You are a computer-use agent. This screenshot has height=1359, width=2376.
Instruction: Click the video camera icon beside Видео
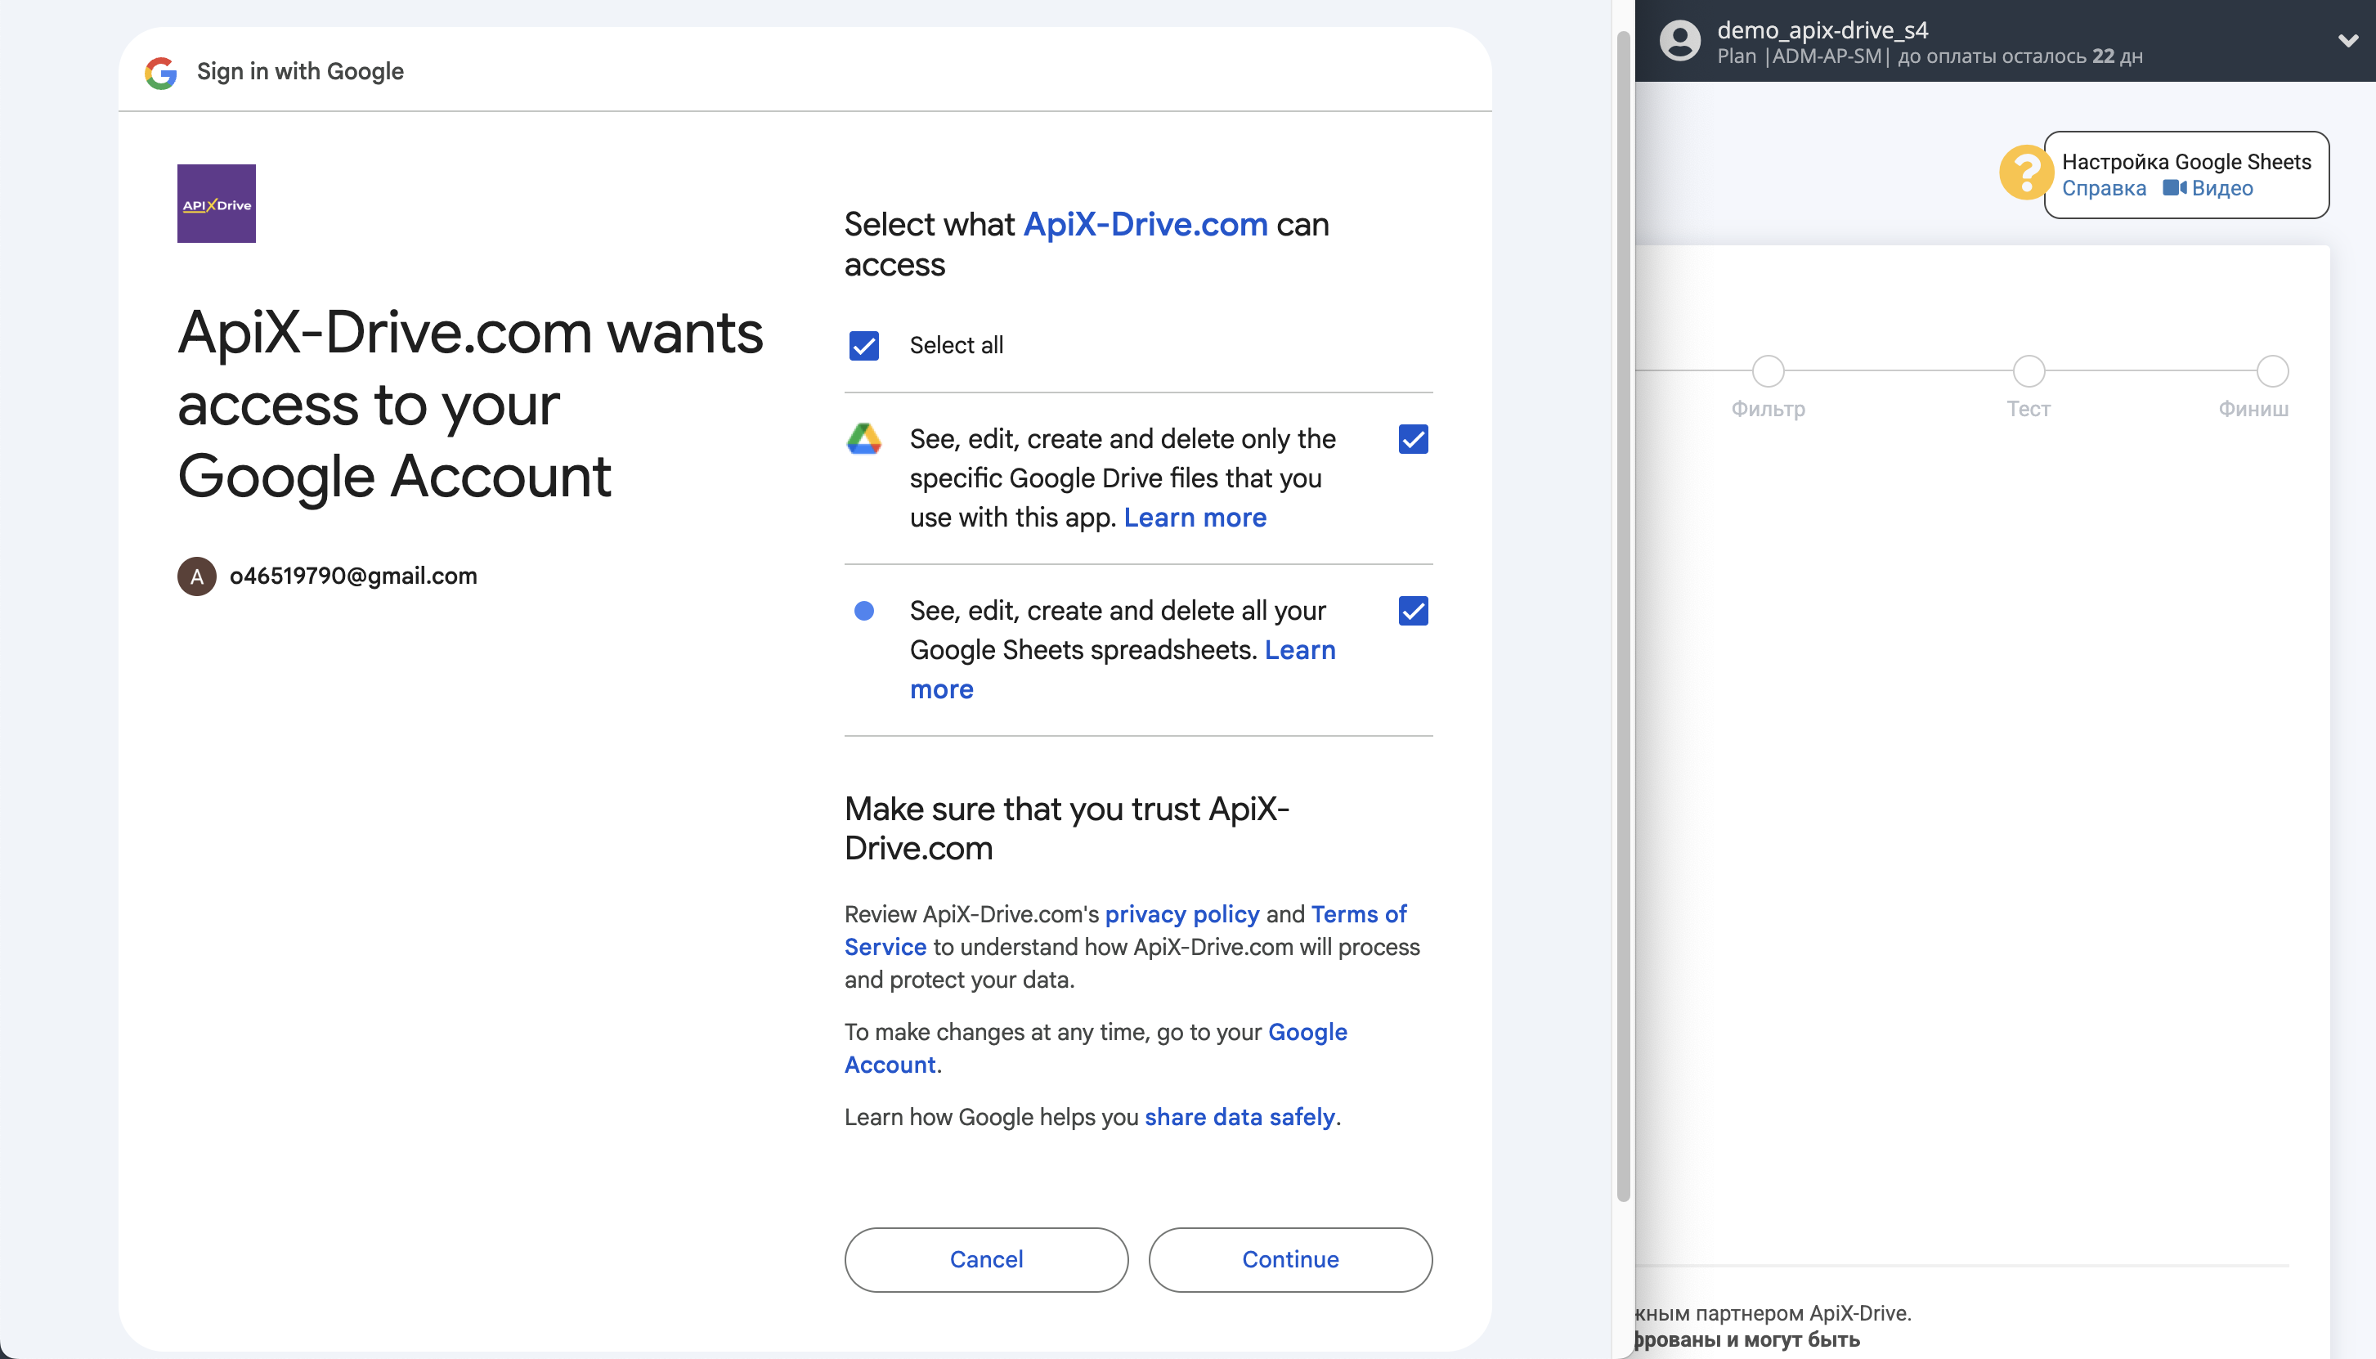pyautogui.click(x=2174, y=187)
